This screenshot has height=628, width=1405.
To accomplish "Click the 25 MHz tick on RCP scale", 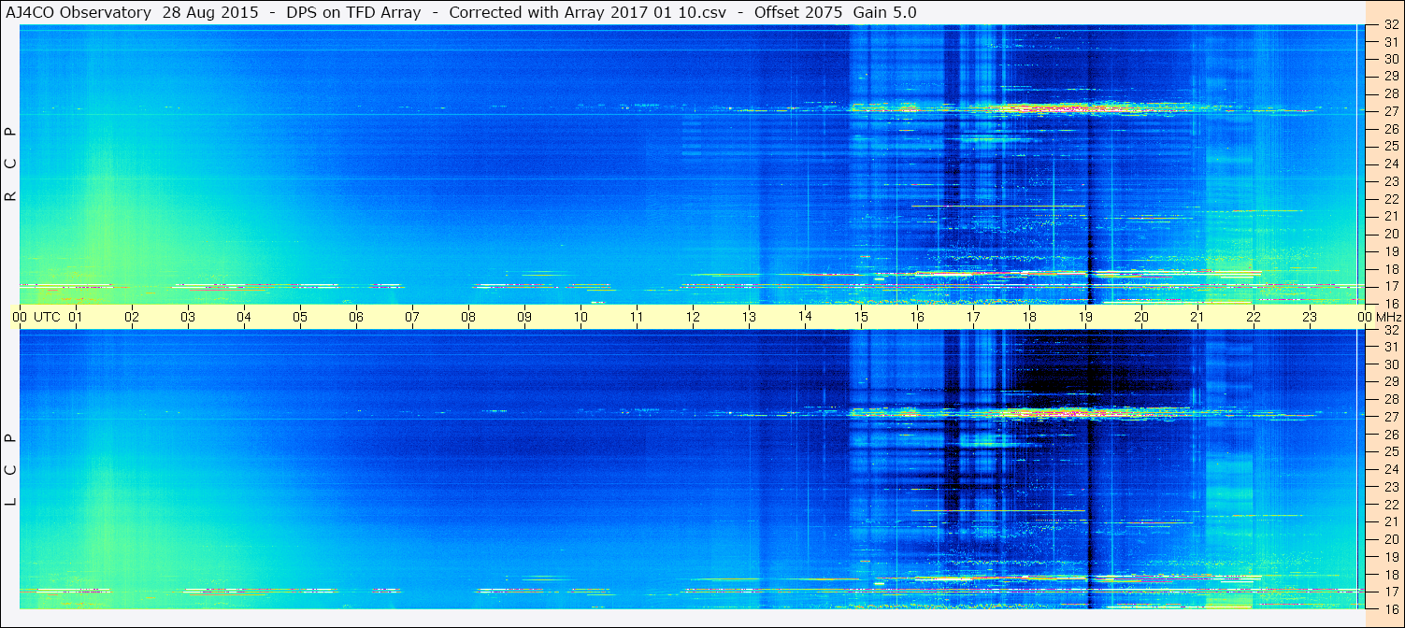I will tap(1391, 146).
